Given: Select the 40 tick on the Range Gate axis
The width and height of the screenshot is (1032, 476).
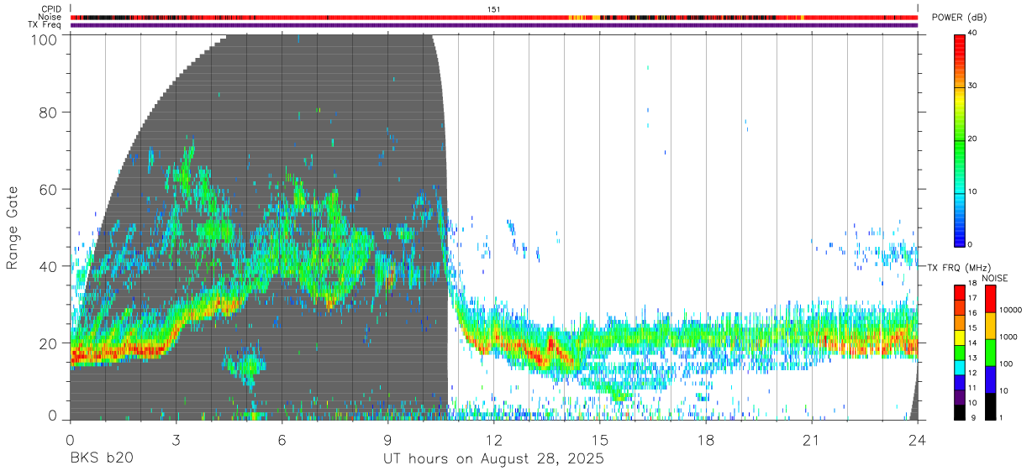Looking at the screenshot, I should point(48,265).
